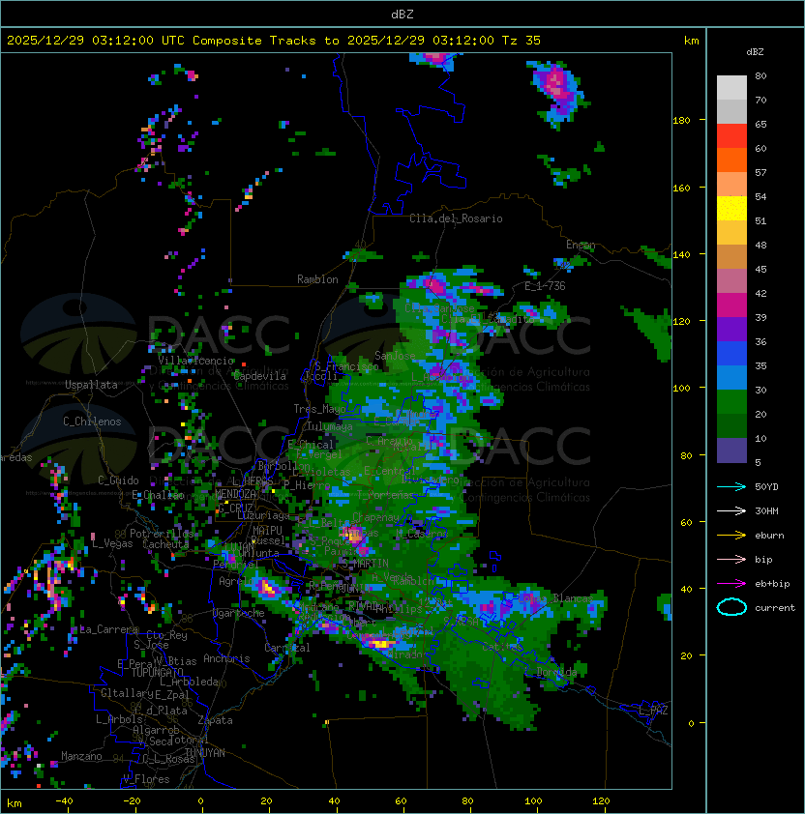This screenshot has width=805, height=814.
Task: Click the pink bip arrow legend icon
Action: [x=731, y=559]
